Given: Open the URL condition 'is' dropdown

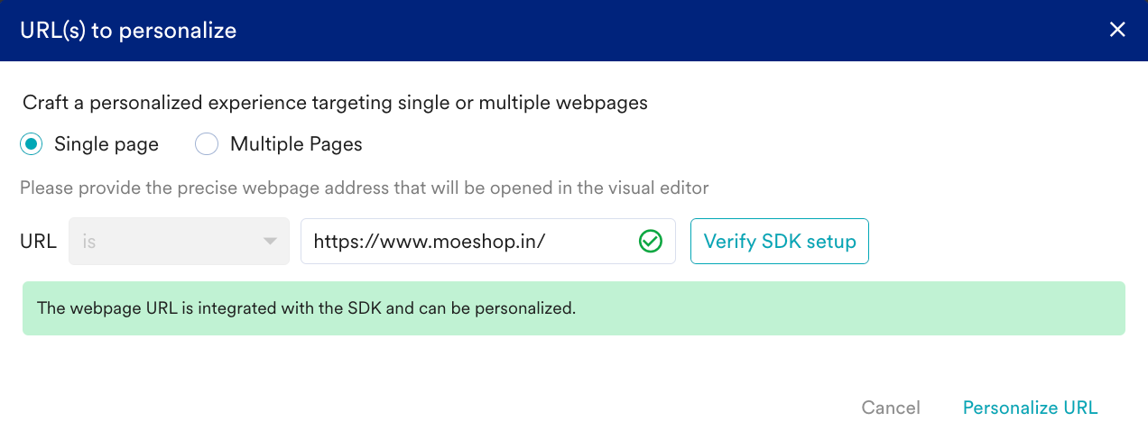Looking at the screenshot, I should point(179,241).
